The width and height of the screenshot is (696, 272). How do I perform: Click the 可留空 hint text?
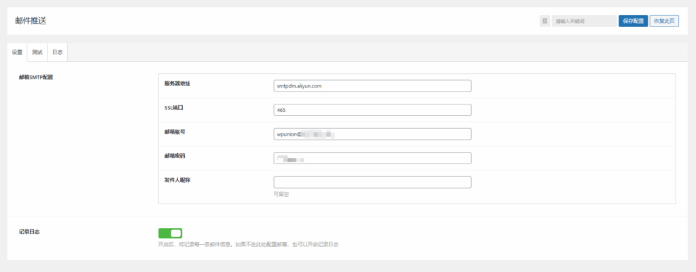(x=281, y=194)
